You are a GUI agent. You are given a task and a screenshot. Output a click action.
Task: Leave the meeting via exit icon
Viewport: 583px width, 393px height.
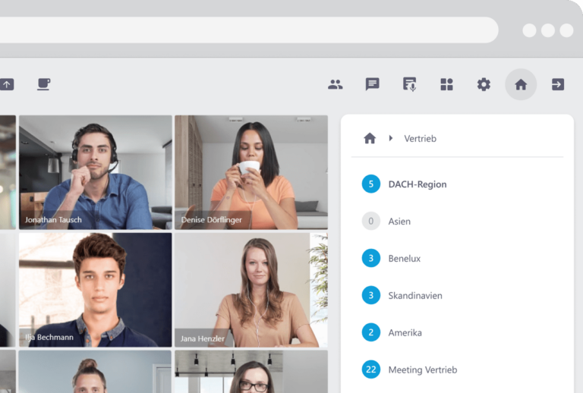coord(558,84)
